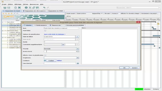Open the Tâches menu
Viewport: 162px width, 91px height.
coord(26,4)
